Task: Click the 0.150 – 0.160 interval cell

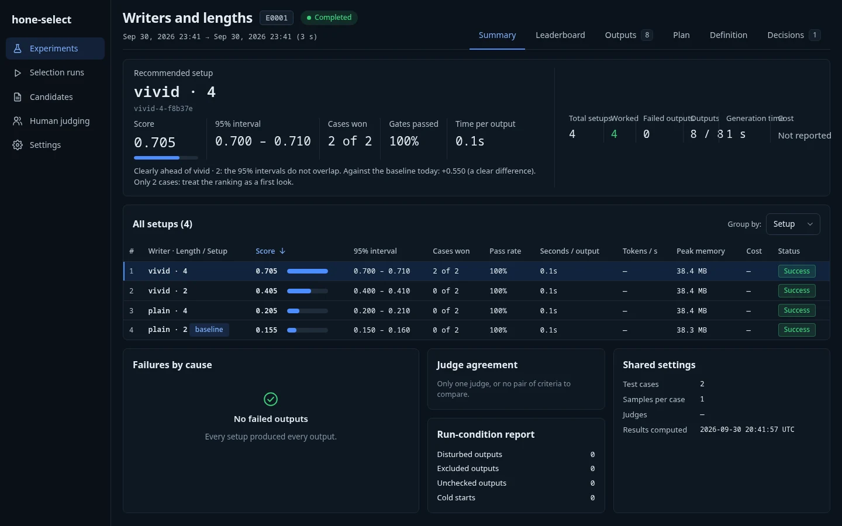Action: (x=382, y=330)
